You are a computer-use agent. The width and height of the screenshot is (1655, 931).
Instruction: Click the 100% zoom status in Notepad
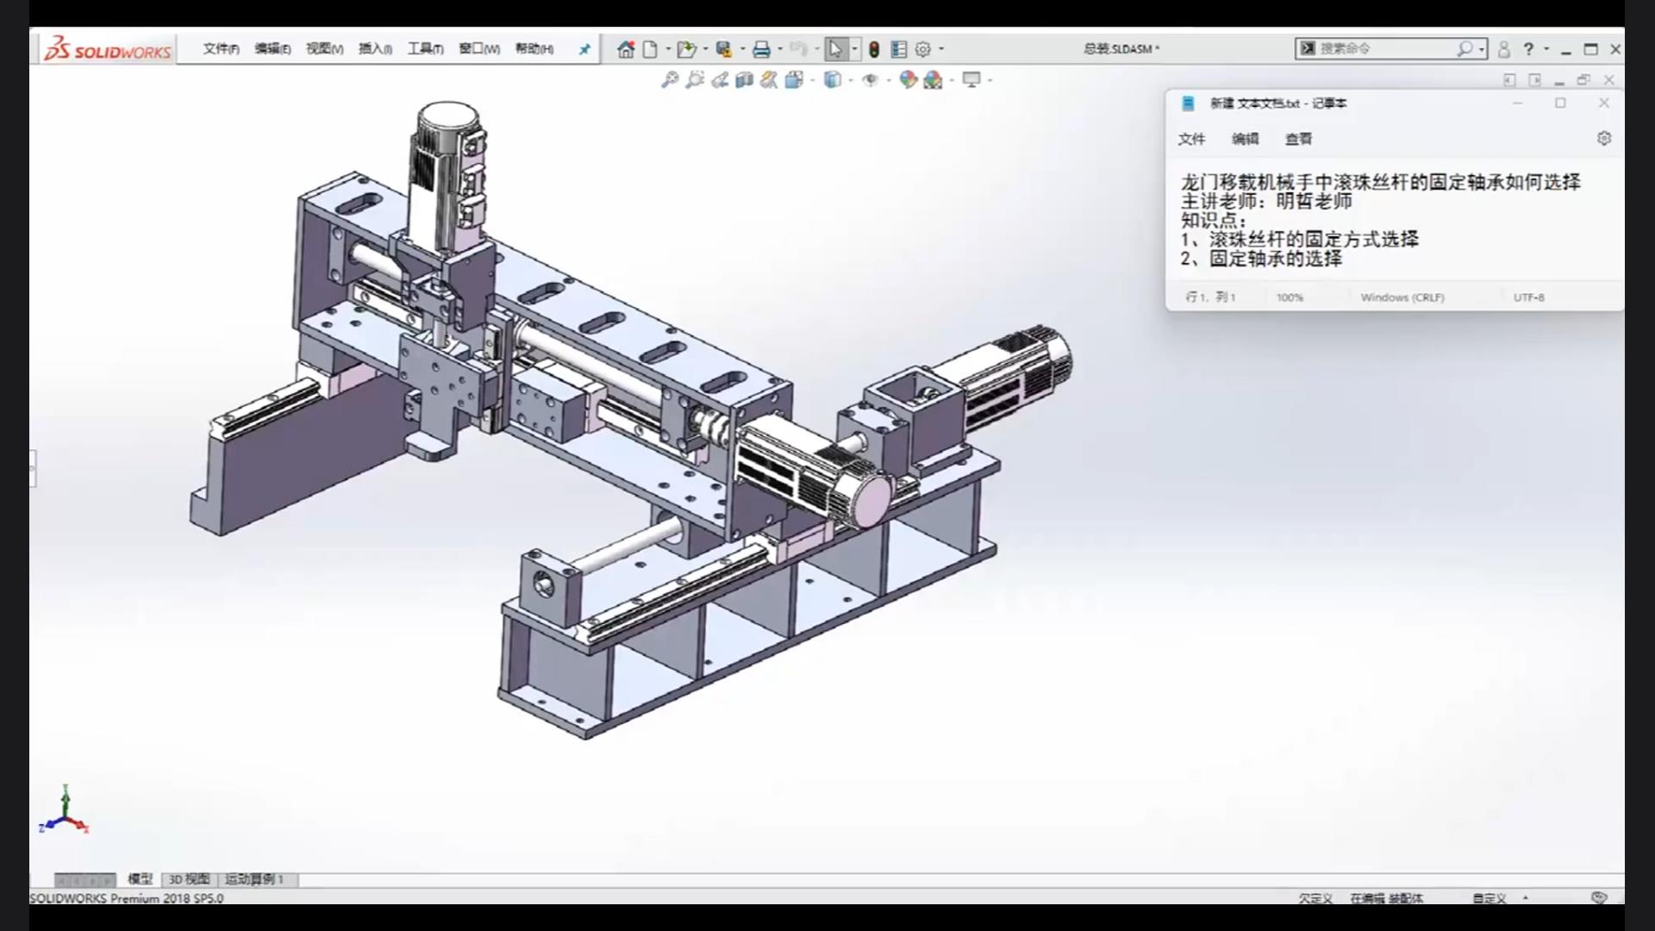click(1290, 297)
